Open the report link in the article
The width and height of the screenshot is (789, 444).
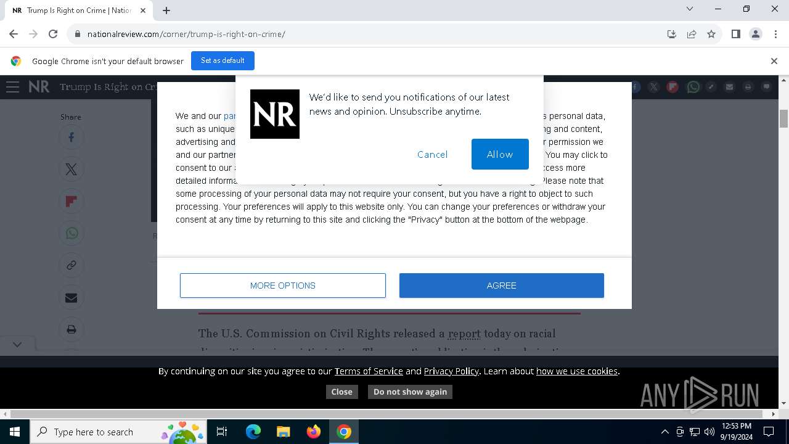(464, 334)
